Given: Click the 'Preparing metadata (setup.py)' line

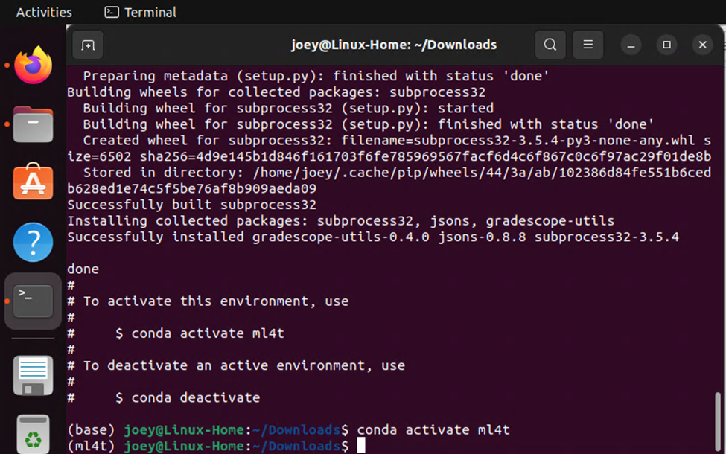Looking at the screenshot, I should [316, 76].
